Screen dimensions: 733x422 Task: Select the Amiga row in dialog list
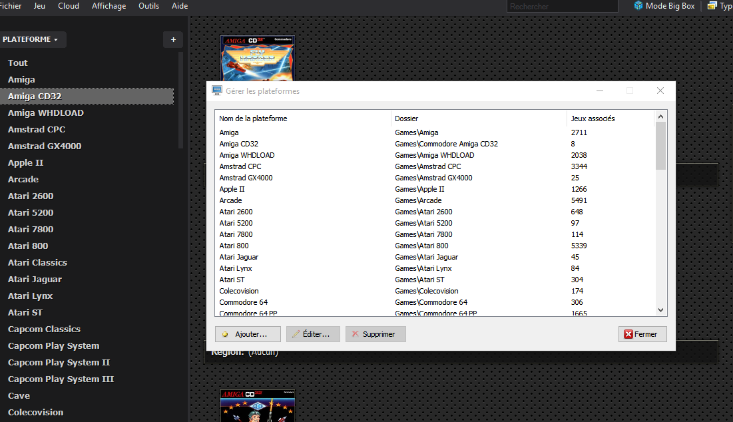[435, 132]
